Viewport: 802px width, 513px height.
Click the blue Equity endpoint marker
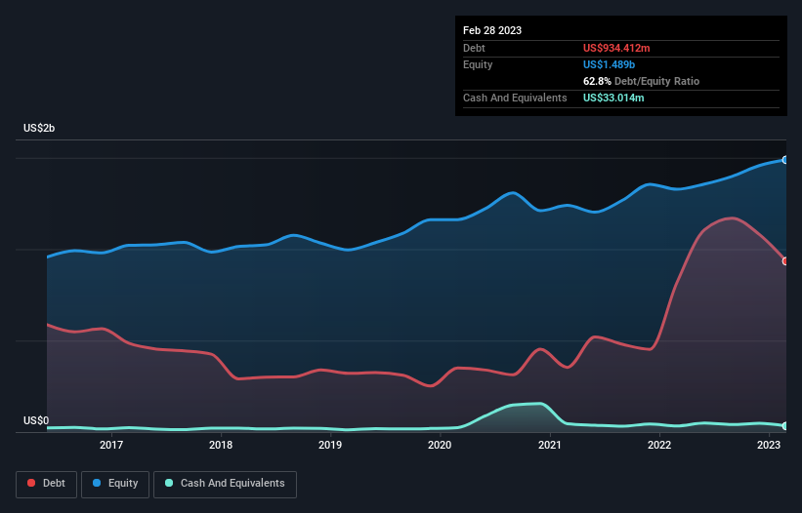click(x=785, y=160)
